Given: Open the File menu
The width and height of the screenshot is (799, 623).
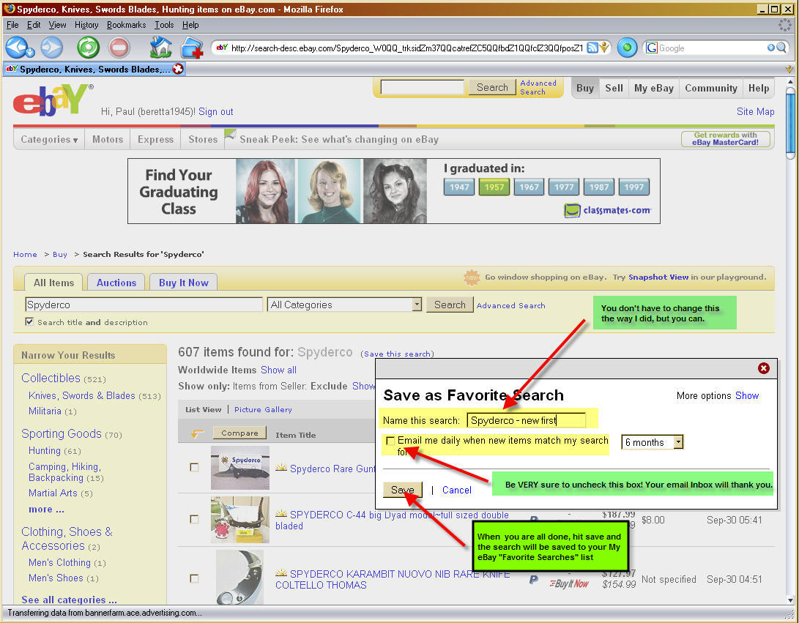Looking at the screenshot, I should [x=12, y=24].
